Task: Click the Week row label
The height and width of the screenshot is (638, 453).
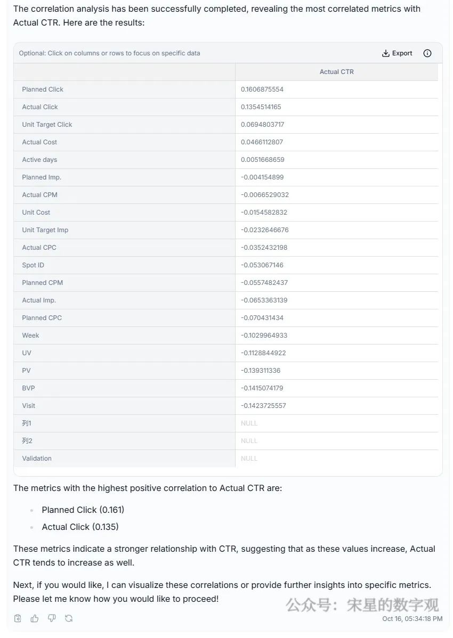Action: point(30,336)
